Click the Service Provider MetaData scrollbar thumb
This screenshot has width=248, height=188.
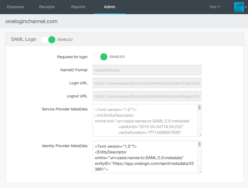[199, 107]
